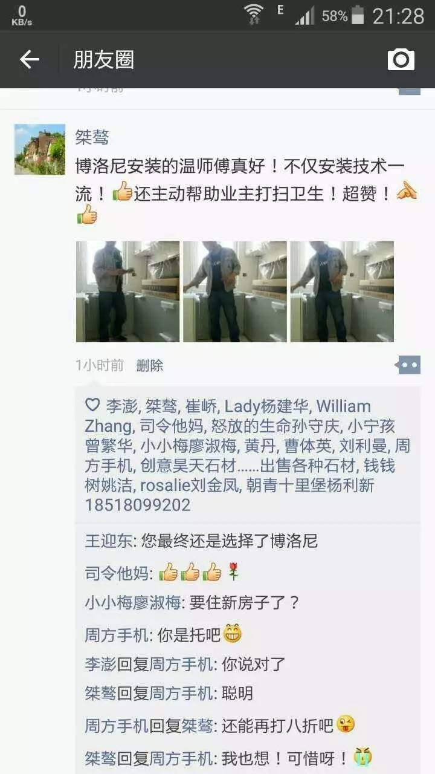Tap the heart likes icon
Screen dimensions: 435x774
92,405
